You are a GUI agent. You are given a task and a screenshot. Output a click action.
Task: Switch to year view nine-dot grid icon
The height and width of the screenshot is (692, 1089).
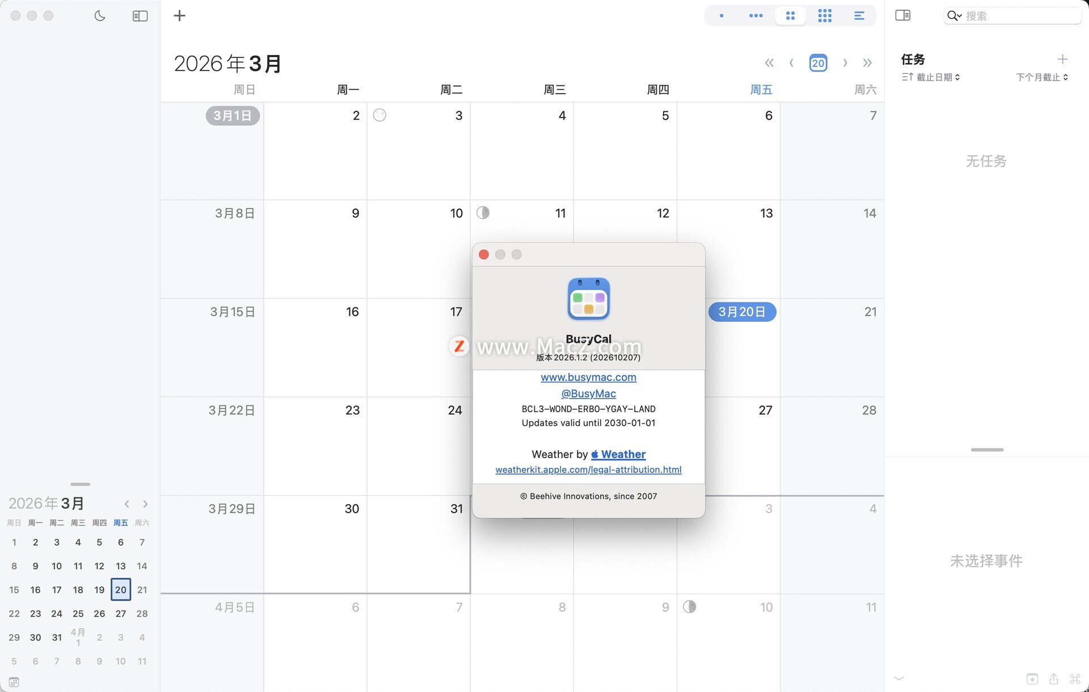pyautogui.click(x=825, y=16)
